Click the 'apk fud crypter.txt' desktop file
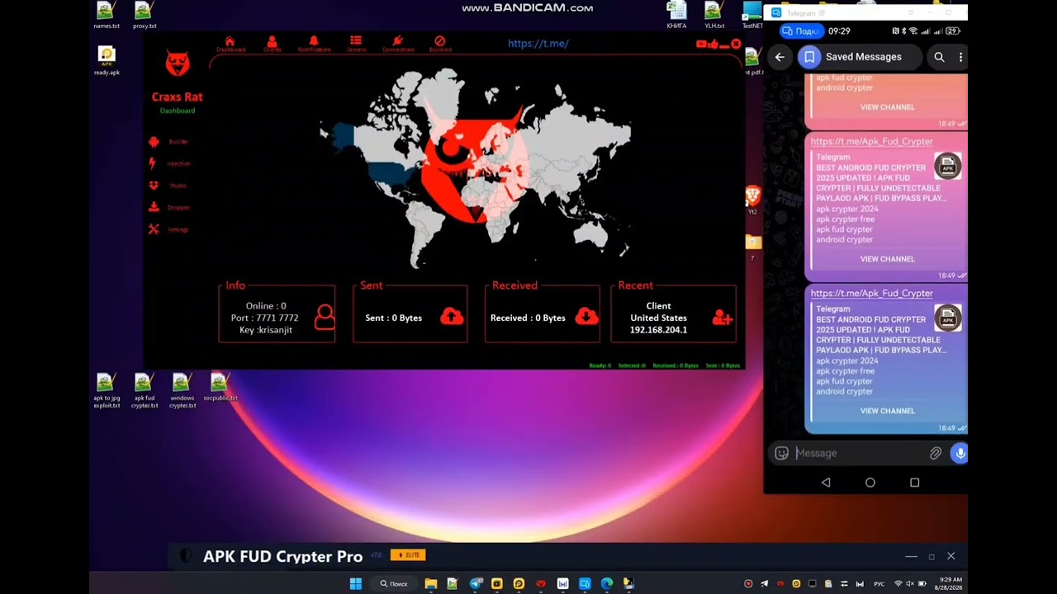Viewport: 1057px width, 594px height. [145, 391]
